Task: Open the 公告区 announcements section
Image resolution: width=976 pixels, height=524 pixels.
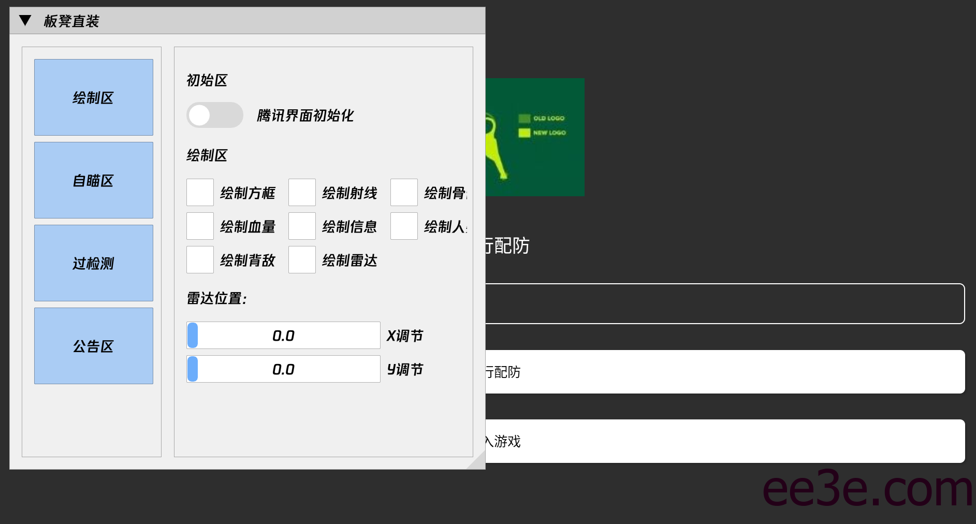Action: pos(94,346)
